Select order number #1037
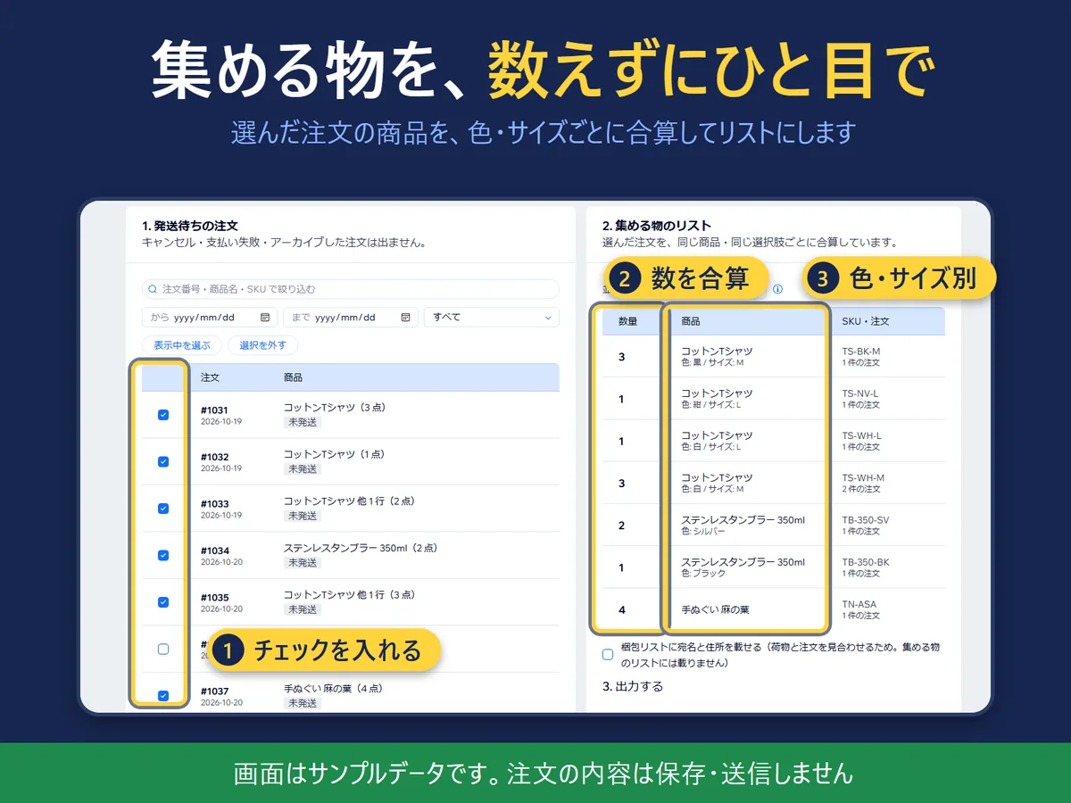 click(x=214, y=691)
